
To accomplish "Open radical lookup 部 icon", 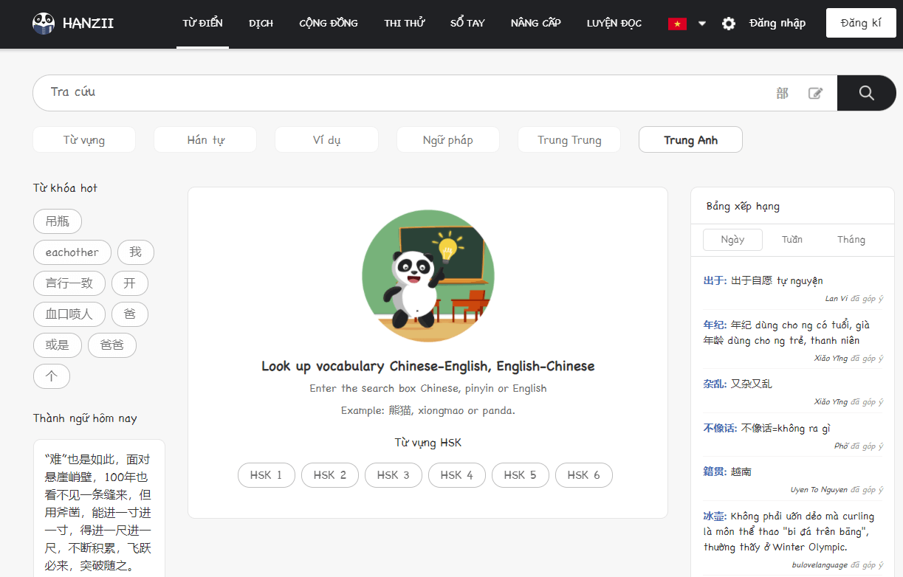I will coord(782,93).
